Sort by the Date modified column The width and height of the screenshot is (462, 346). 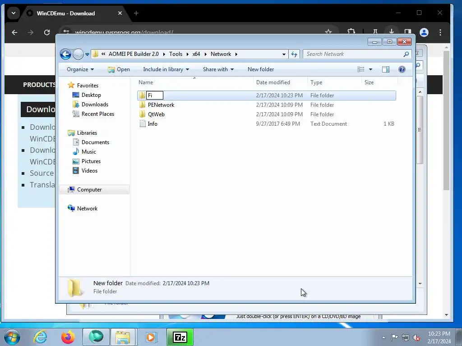click(280, 82)
